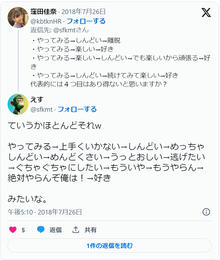Click the 2018年7月26日 date beside 窪田佳奈
The width and height of the screenshot is (220, 260).
tap(83, 12)
